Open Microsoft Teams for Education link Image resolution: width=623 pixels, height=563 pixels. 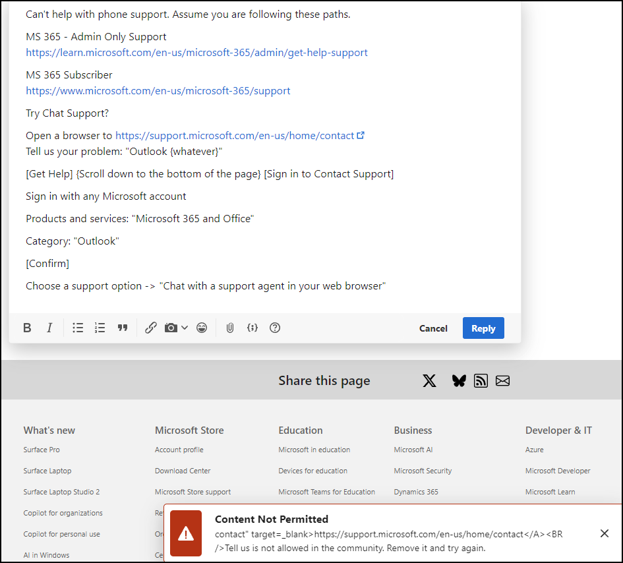click(x=326, y=492)
